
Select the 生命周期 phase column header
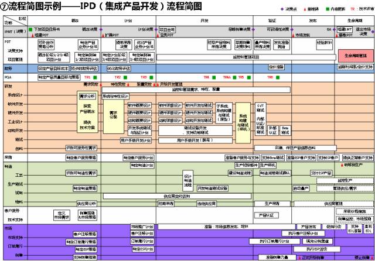tap(354, 20)
